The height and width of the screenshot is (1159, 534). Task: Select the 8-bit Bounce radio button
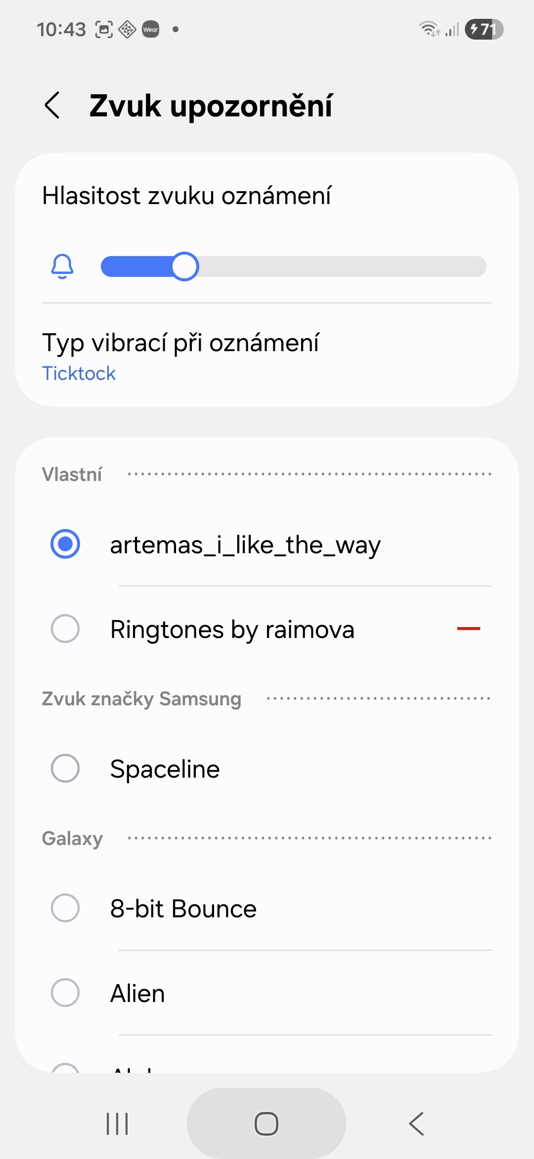pyautogui.click(x=65, y=908)
